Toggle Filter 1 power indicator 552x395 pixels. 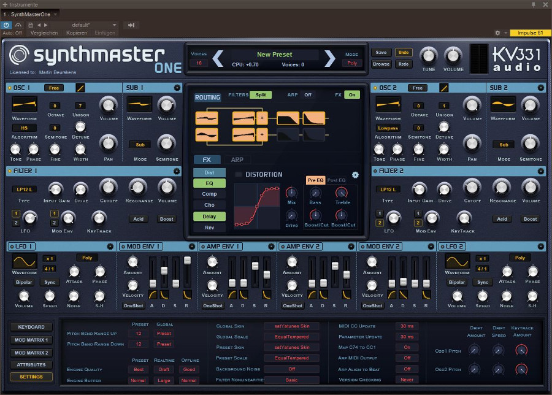pyautogui.click(x=9, y=171)
